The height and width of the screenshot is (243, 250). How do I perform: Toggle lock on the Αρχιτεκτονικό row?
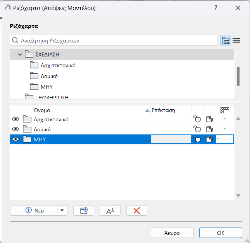click(197, 119)
